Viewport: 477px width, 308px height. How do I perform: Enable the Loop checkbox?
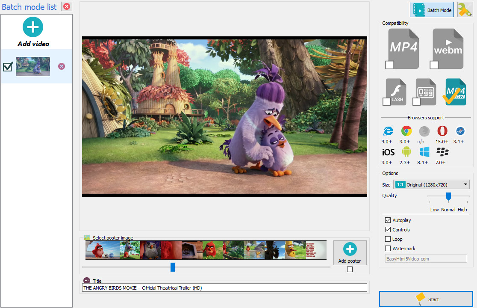tap(388, 239)
